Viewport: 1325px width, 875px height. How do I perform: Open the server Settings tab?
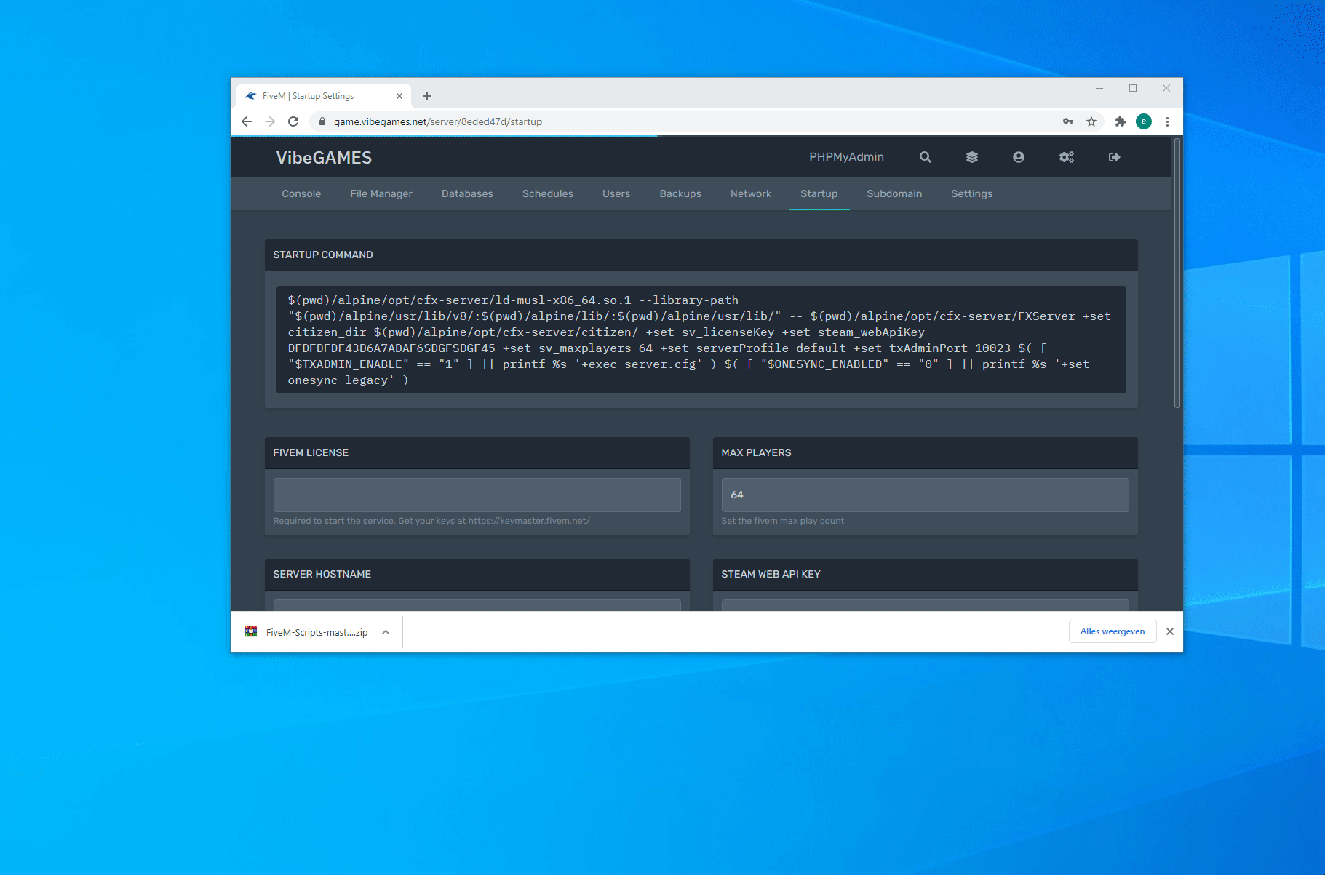971,193
